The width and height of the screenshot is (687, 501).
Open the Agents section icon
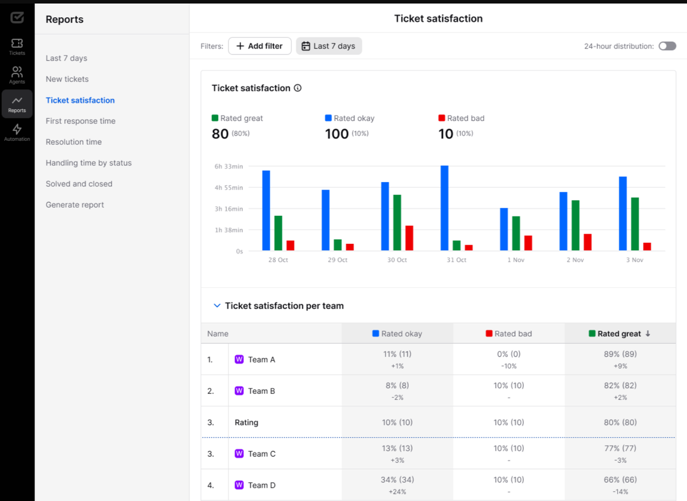point(17,75)
